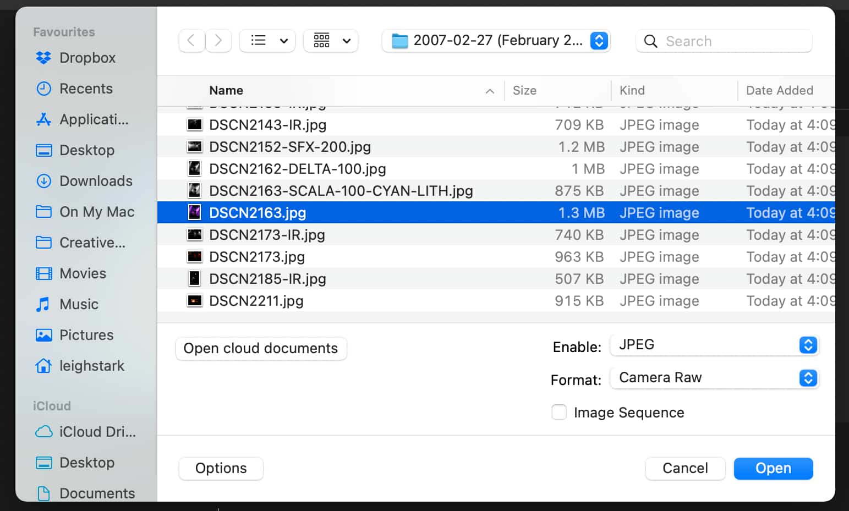Change the Enable file type dropdown
The height and width of the screenshot is (511, 849).
pos(714,345)
